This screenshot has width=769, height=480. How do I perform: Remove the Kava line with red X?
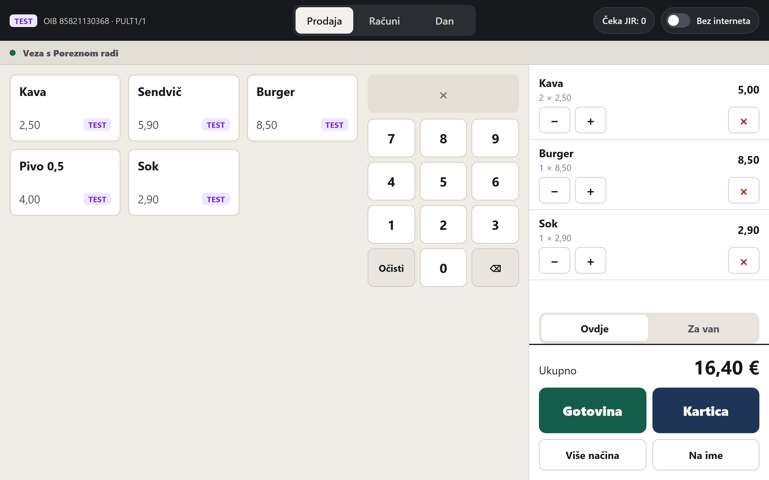[x=743, y=120]
